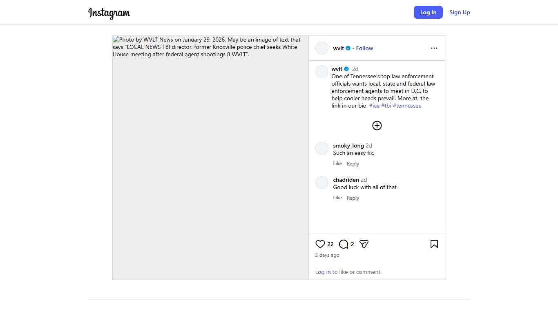Open wvlt profile avatar in post header
This screenshot has height=313, width=558.
coord(322,48)
